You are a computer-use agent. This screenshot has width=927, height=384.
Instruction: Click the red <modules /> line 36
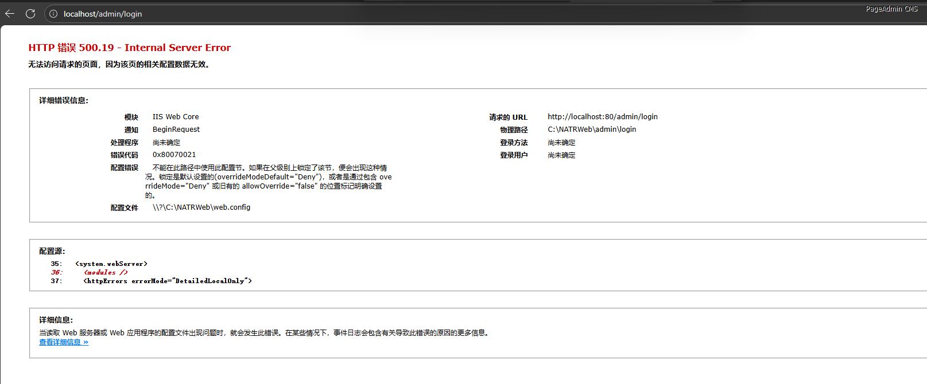(106, 272)
